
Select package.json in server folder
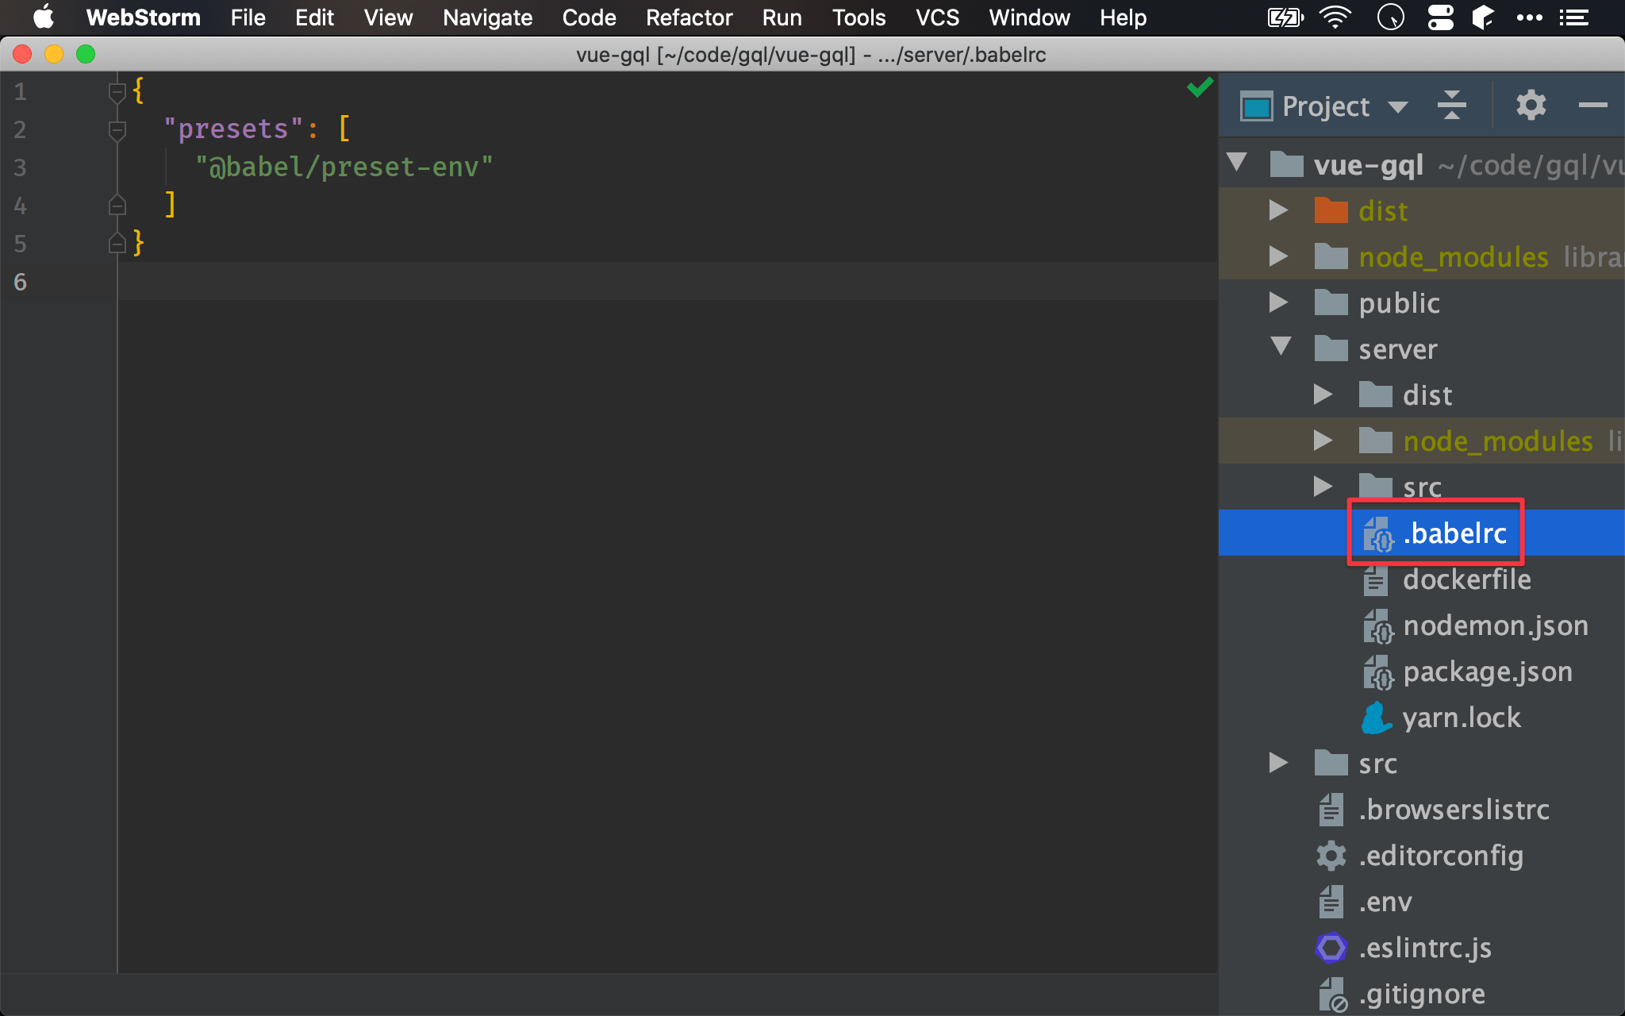(x=1488, y=672)
